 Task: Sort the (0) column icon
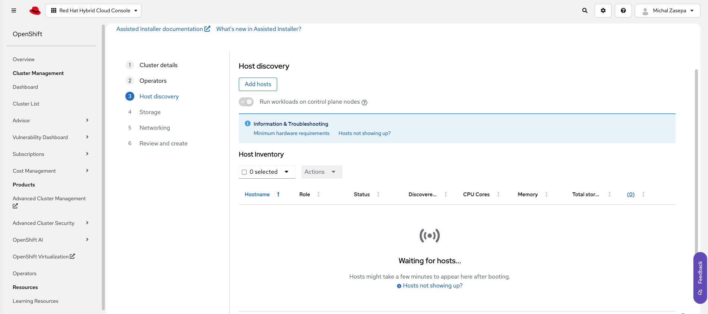(x=643, y=194)
